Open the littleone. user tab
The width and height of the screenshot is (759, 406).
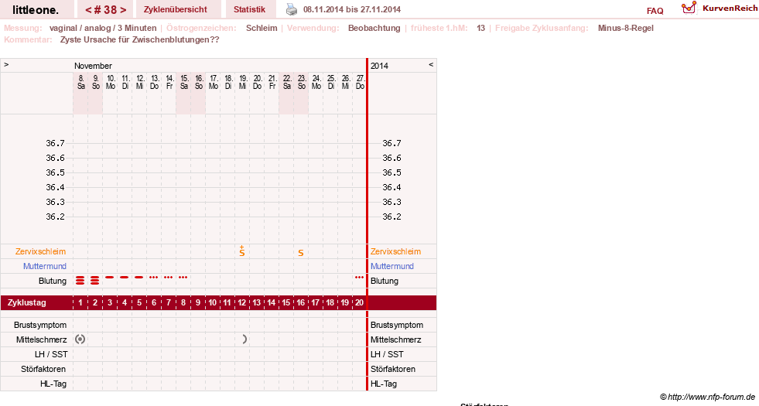[x=36, y=10]
